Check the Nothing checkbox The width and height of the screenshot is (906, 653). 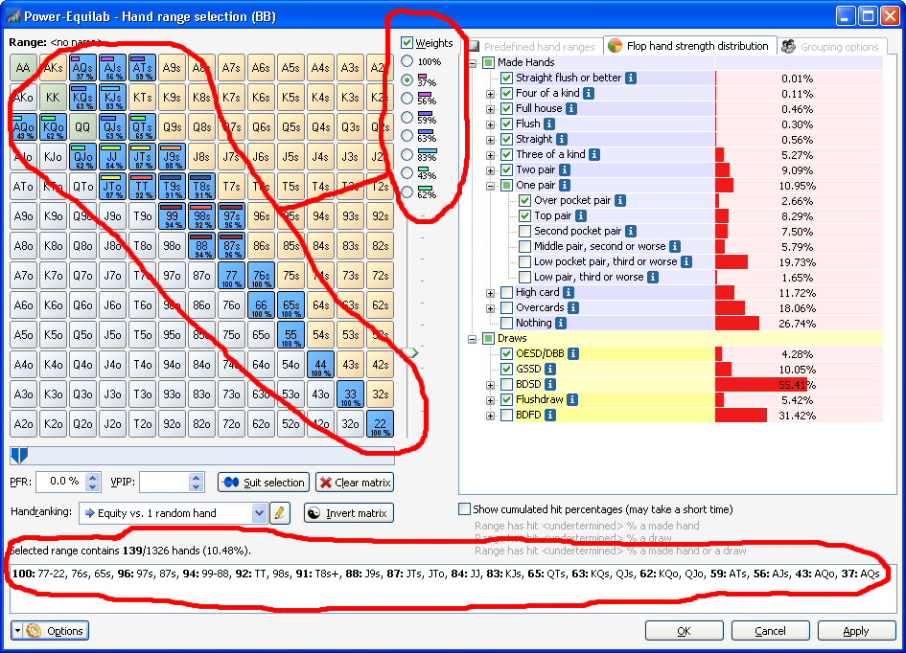pyautogui.click(x=506, y=323)
